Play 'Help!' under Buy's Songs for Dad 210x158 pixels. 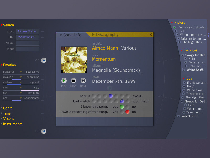pyautogui.click(x=185, y=105)
